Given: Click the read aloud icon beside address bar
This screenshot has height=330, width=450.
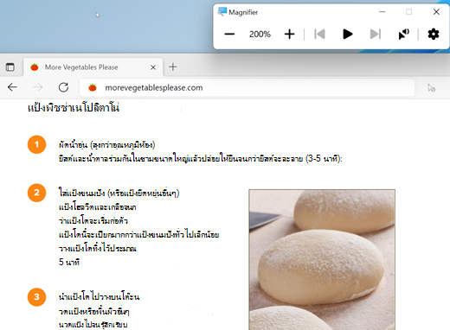Looking at the screenshot, I should (431, 87).
